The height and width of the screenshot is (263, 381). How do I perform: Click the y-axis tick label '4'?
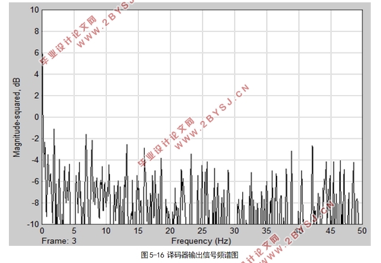pos(36,74)
